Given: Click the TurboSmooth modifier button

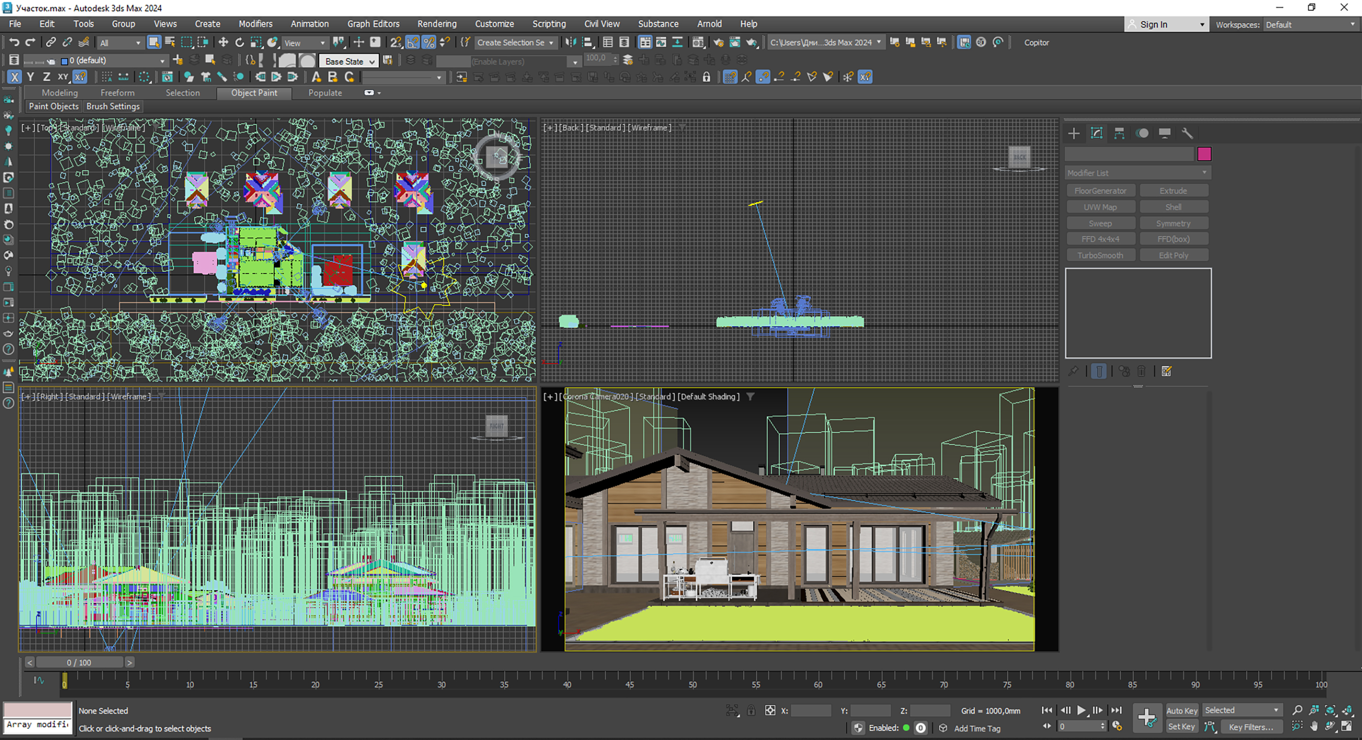Looking at the screenshot, I should tap(1100, 255).
